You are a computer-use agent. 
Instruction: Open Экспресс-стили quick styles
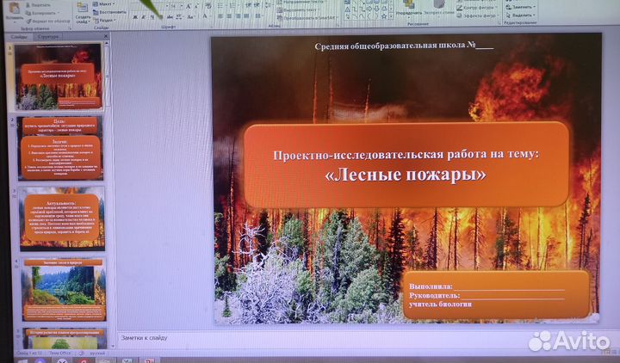[x=439, y=9]
